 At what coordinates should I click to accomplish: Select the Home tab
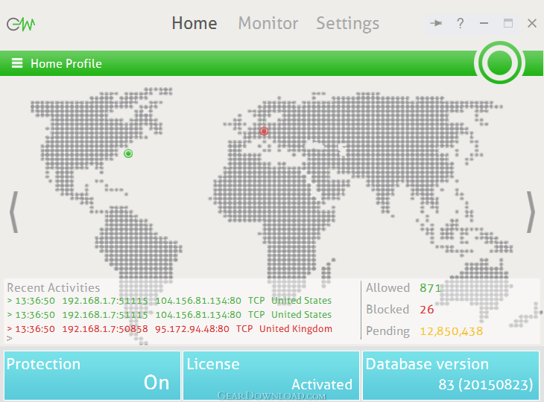194,24
